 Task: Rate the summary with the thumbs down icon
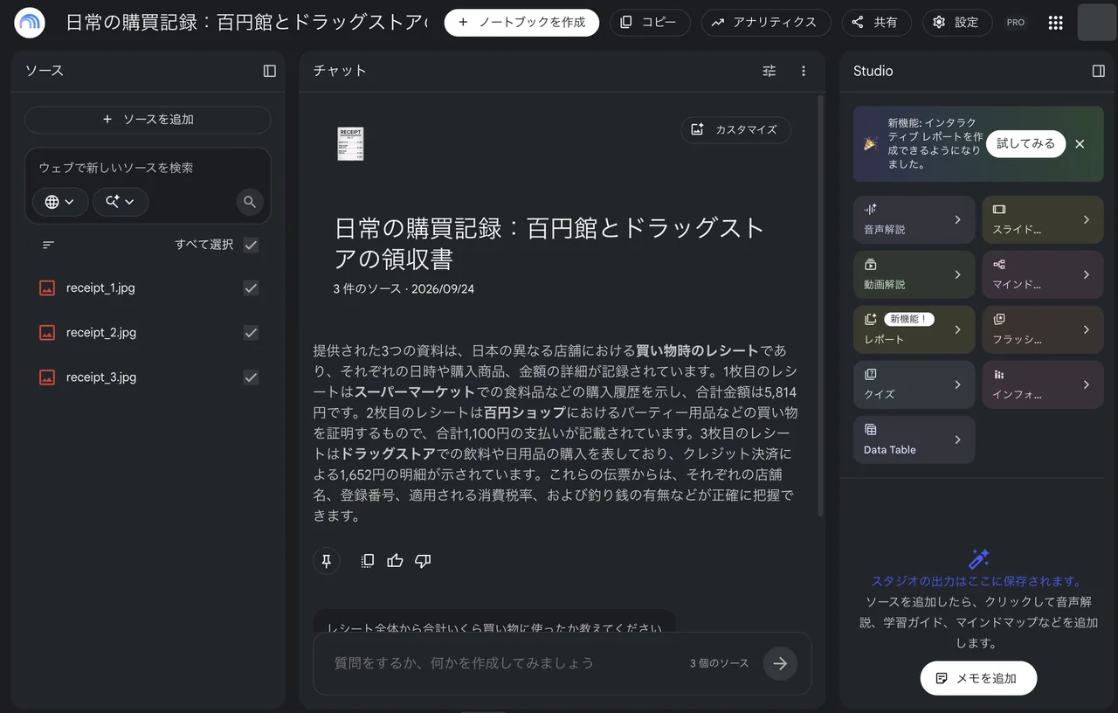point(423,561)
